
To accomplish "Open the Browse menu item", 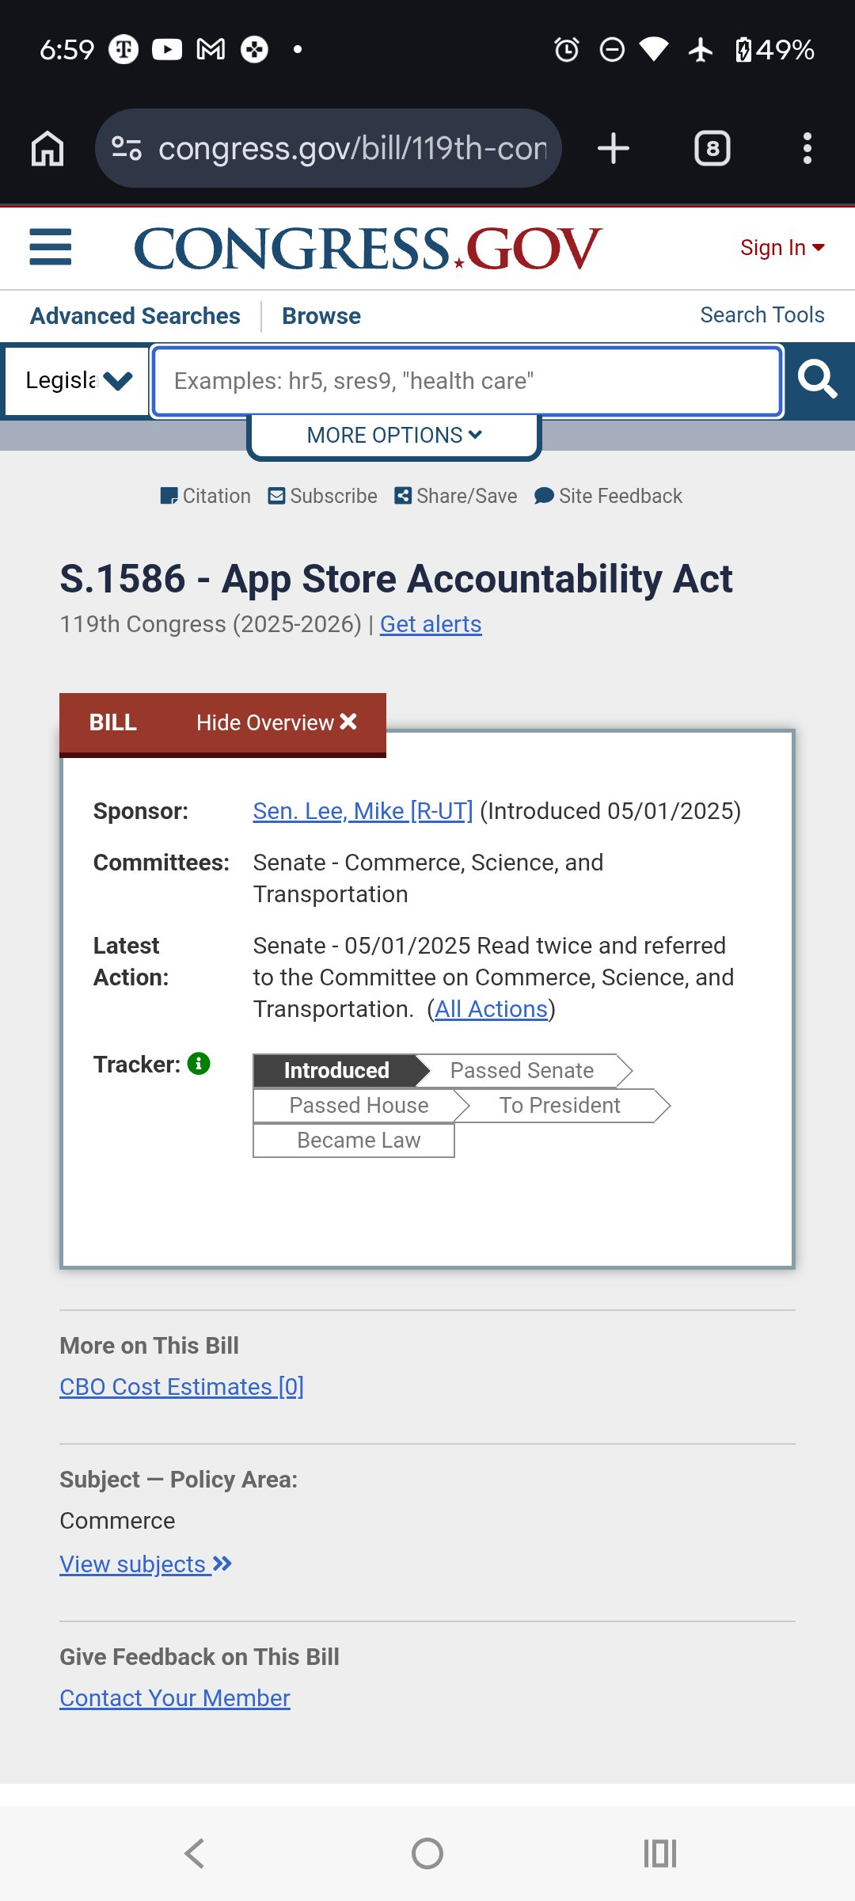I will coord(321,316).
